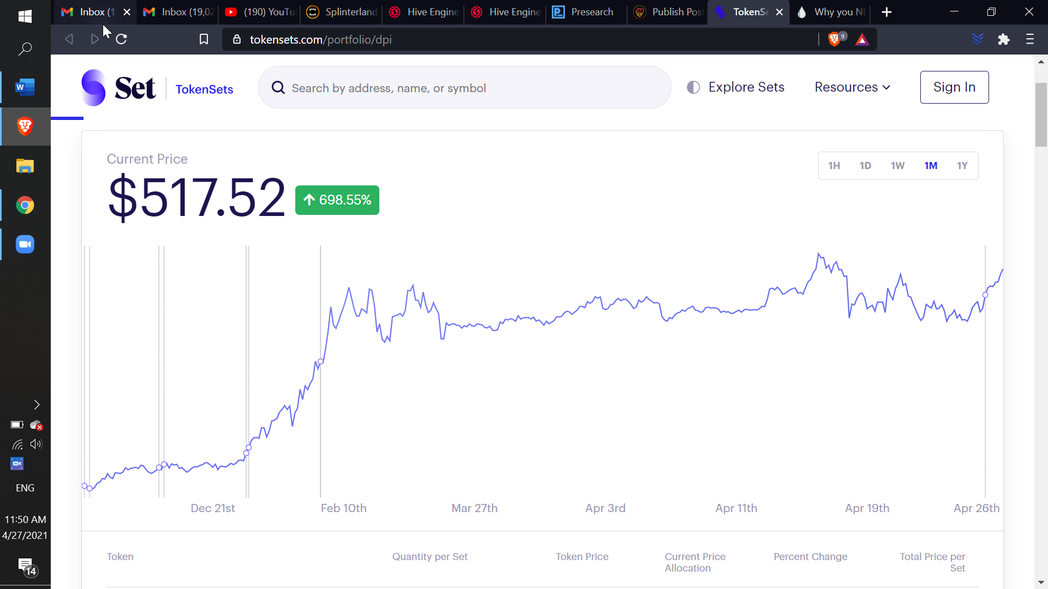Click the Percent Change column header

click(810, 557)
